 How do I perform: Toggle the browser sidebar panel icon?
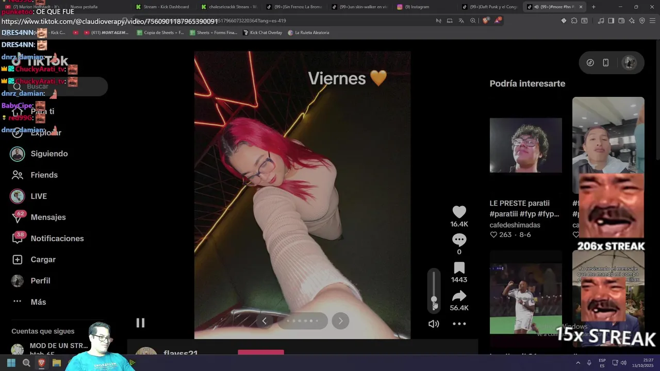coord(611,21)
